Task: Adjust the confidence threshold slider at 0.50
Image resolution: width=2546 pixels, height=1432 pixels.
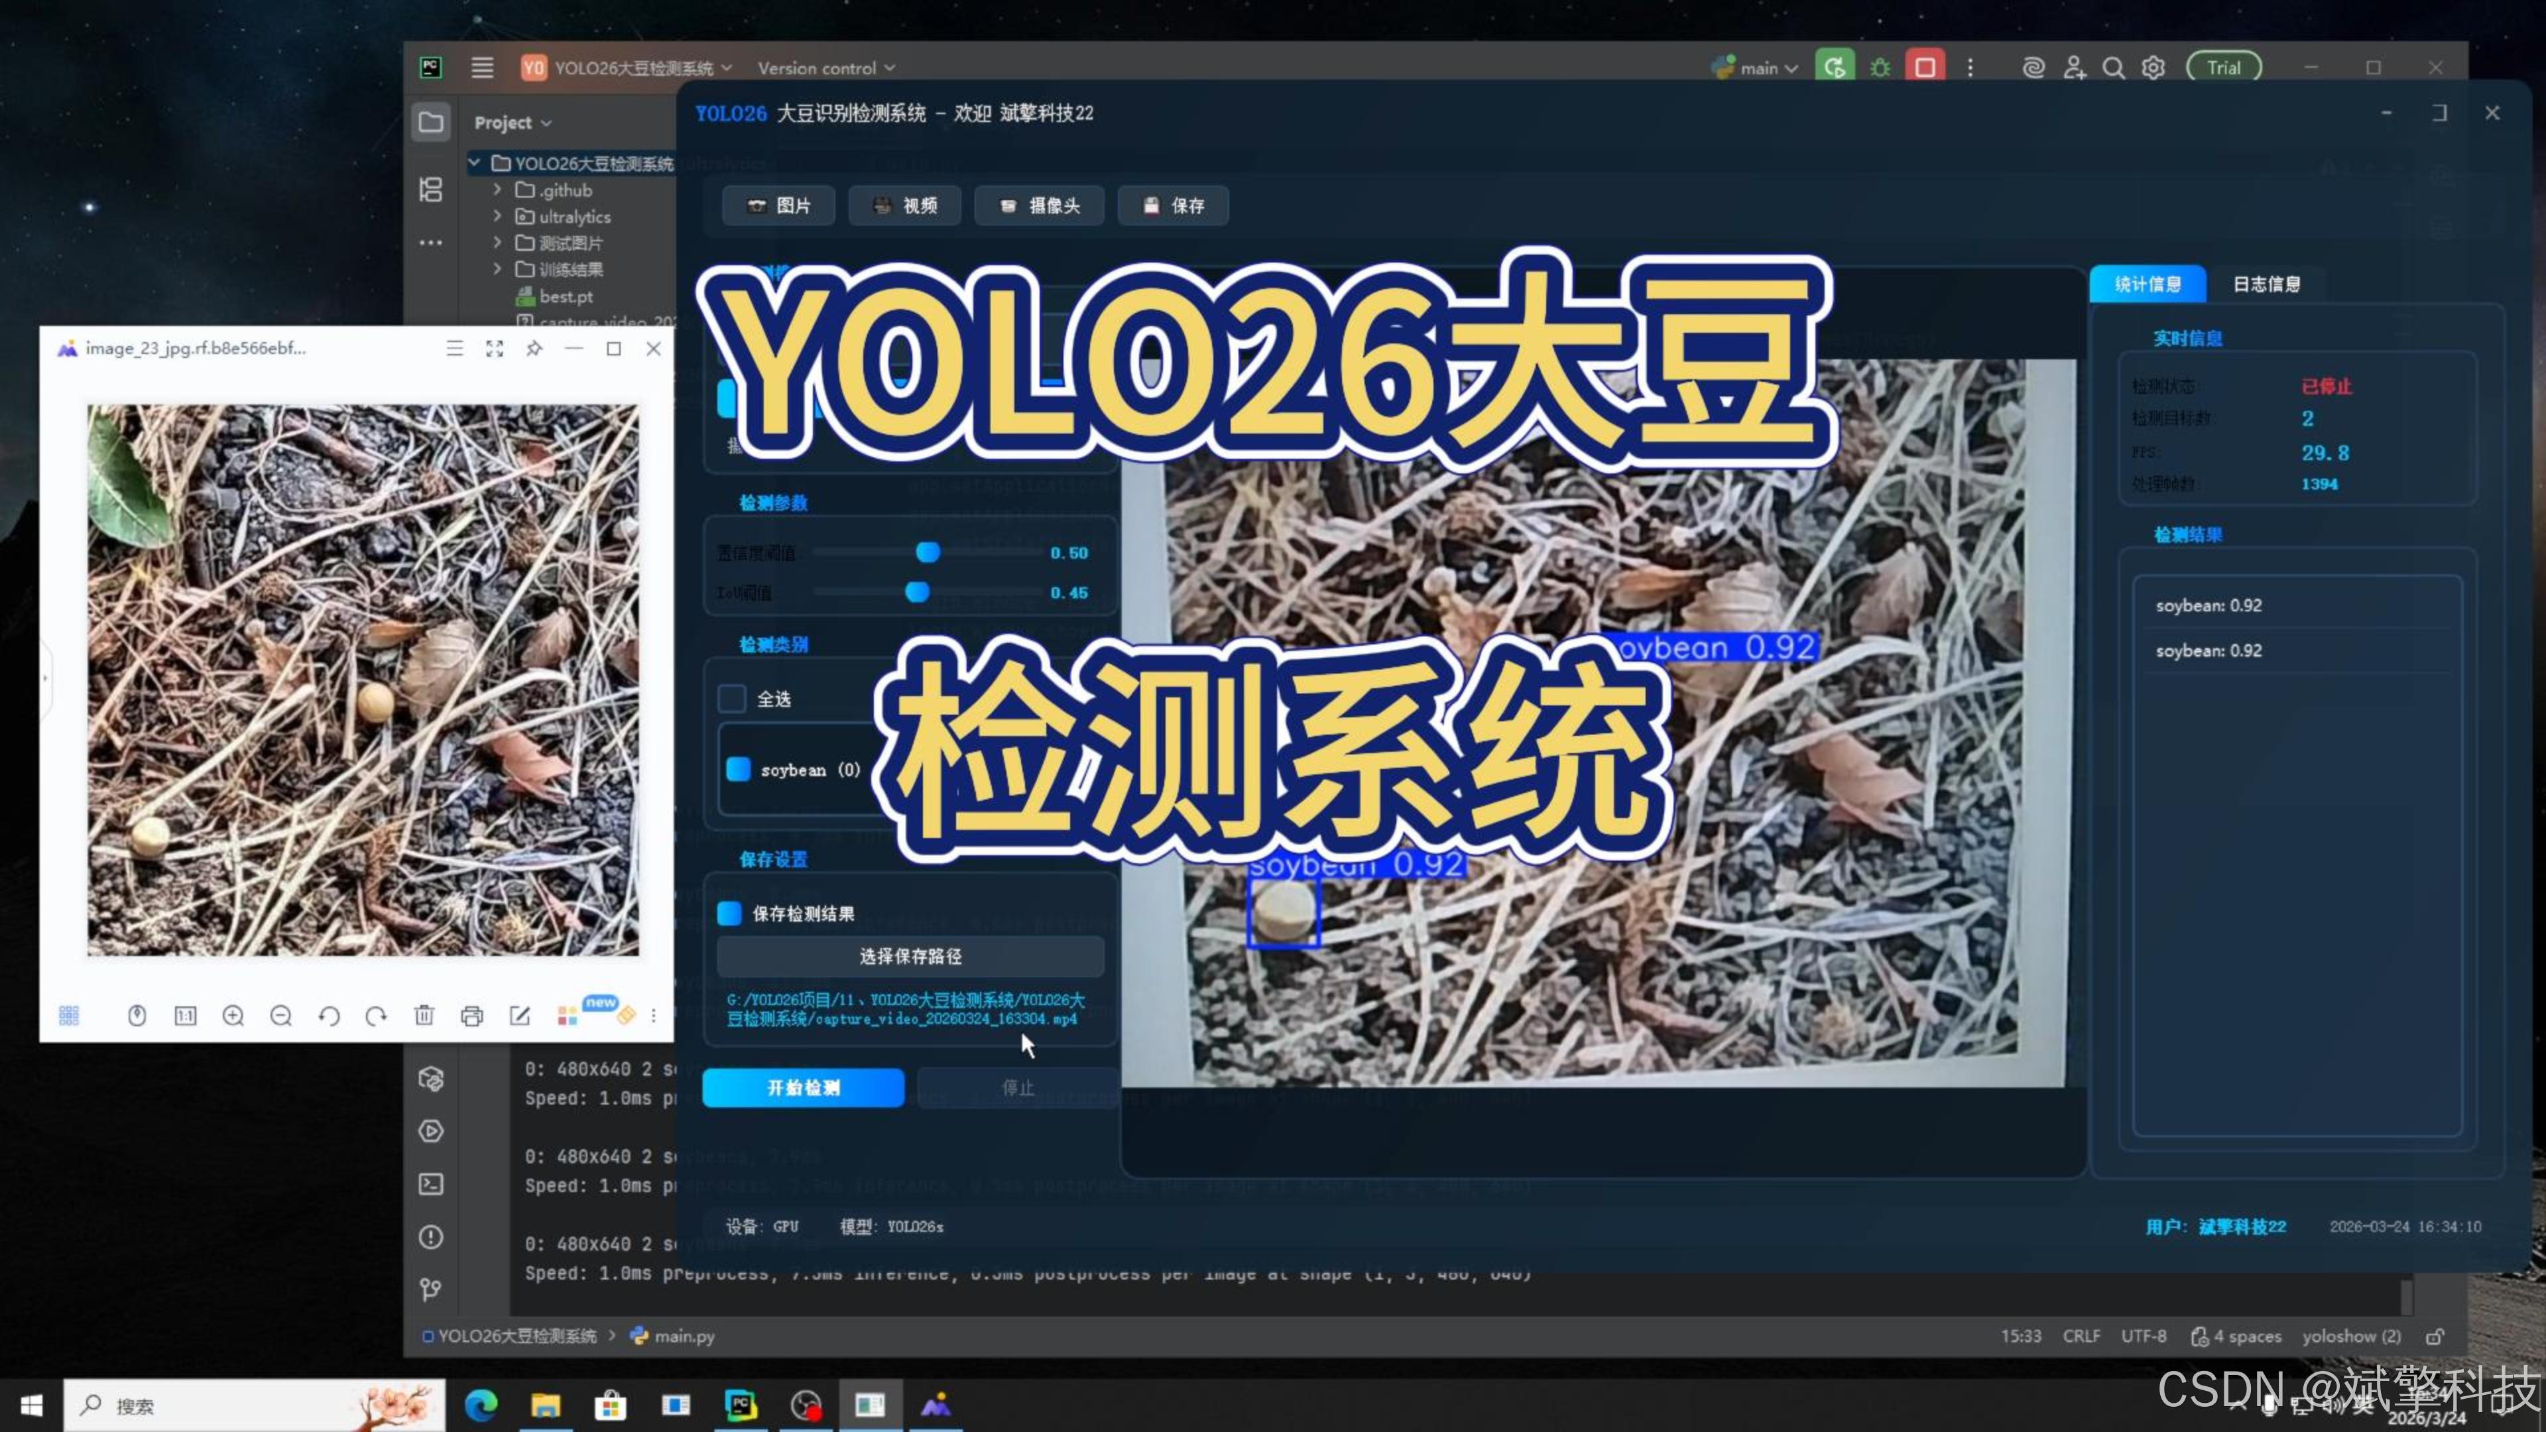Action: pyautogui.click(x=928, y=552)
